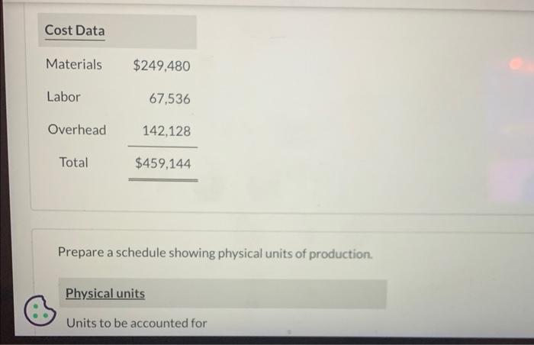The height and width of the screenshot is (345, 534).
Task: Click the word production in instruction
Action: coord(340,254)
